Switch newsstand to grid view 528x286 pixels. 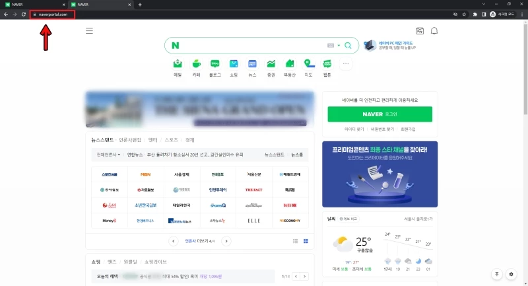point(306,241)
